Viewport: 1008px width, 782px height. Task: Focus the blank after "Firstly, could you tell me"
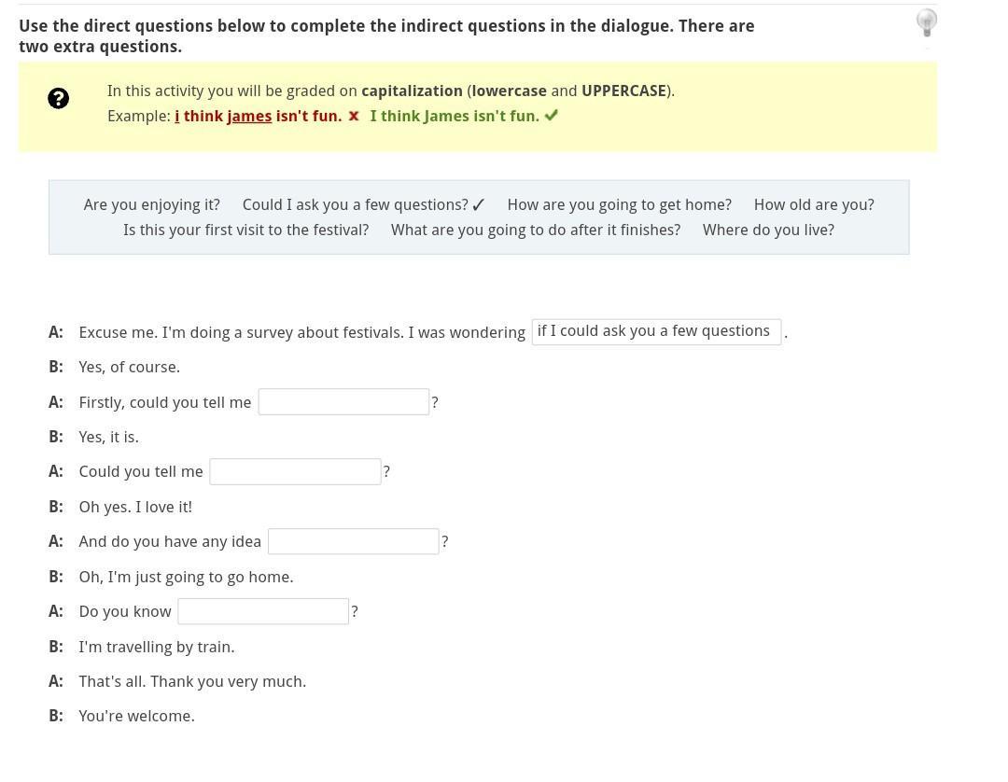343,402
